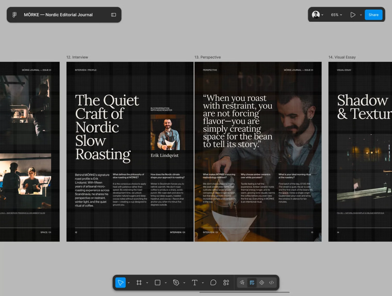The image size is (392, 296).
Task: Click the bar service photo of two baristas
Action: 26,181
